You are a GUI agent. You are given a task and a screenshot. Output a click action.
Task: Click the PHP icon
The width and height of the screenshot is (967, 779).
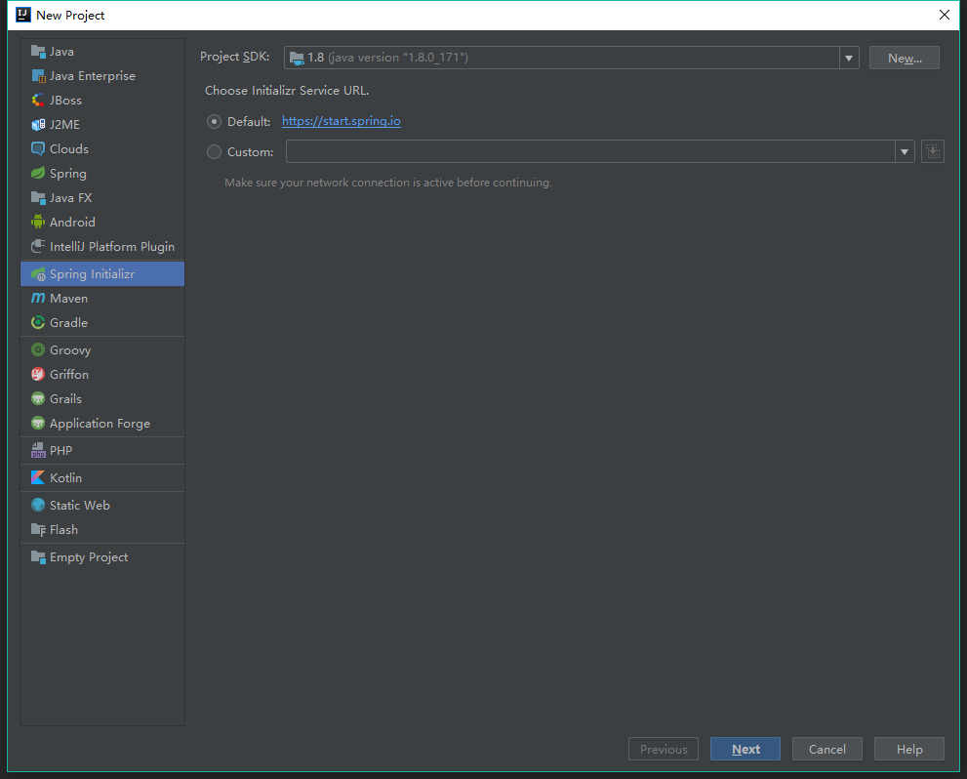tap(38, 450)
